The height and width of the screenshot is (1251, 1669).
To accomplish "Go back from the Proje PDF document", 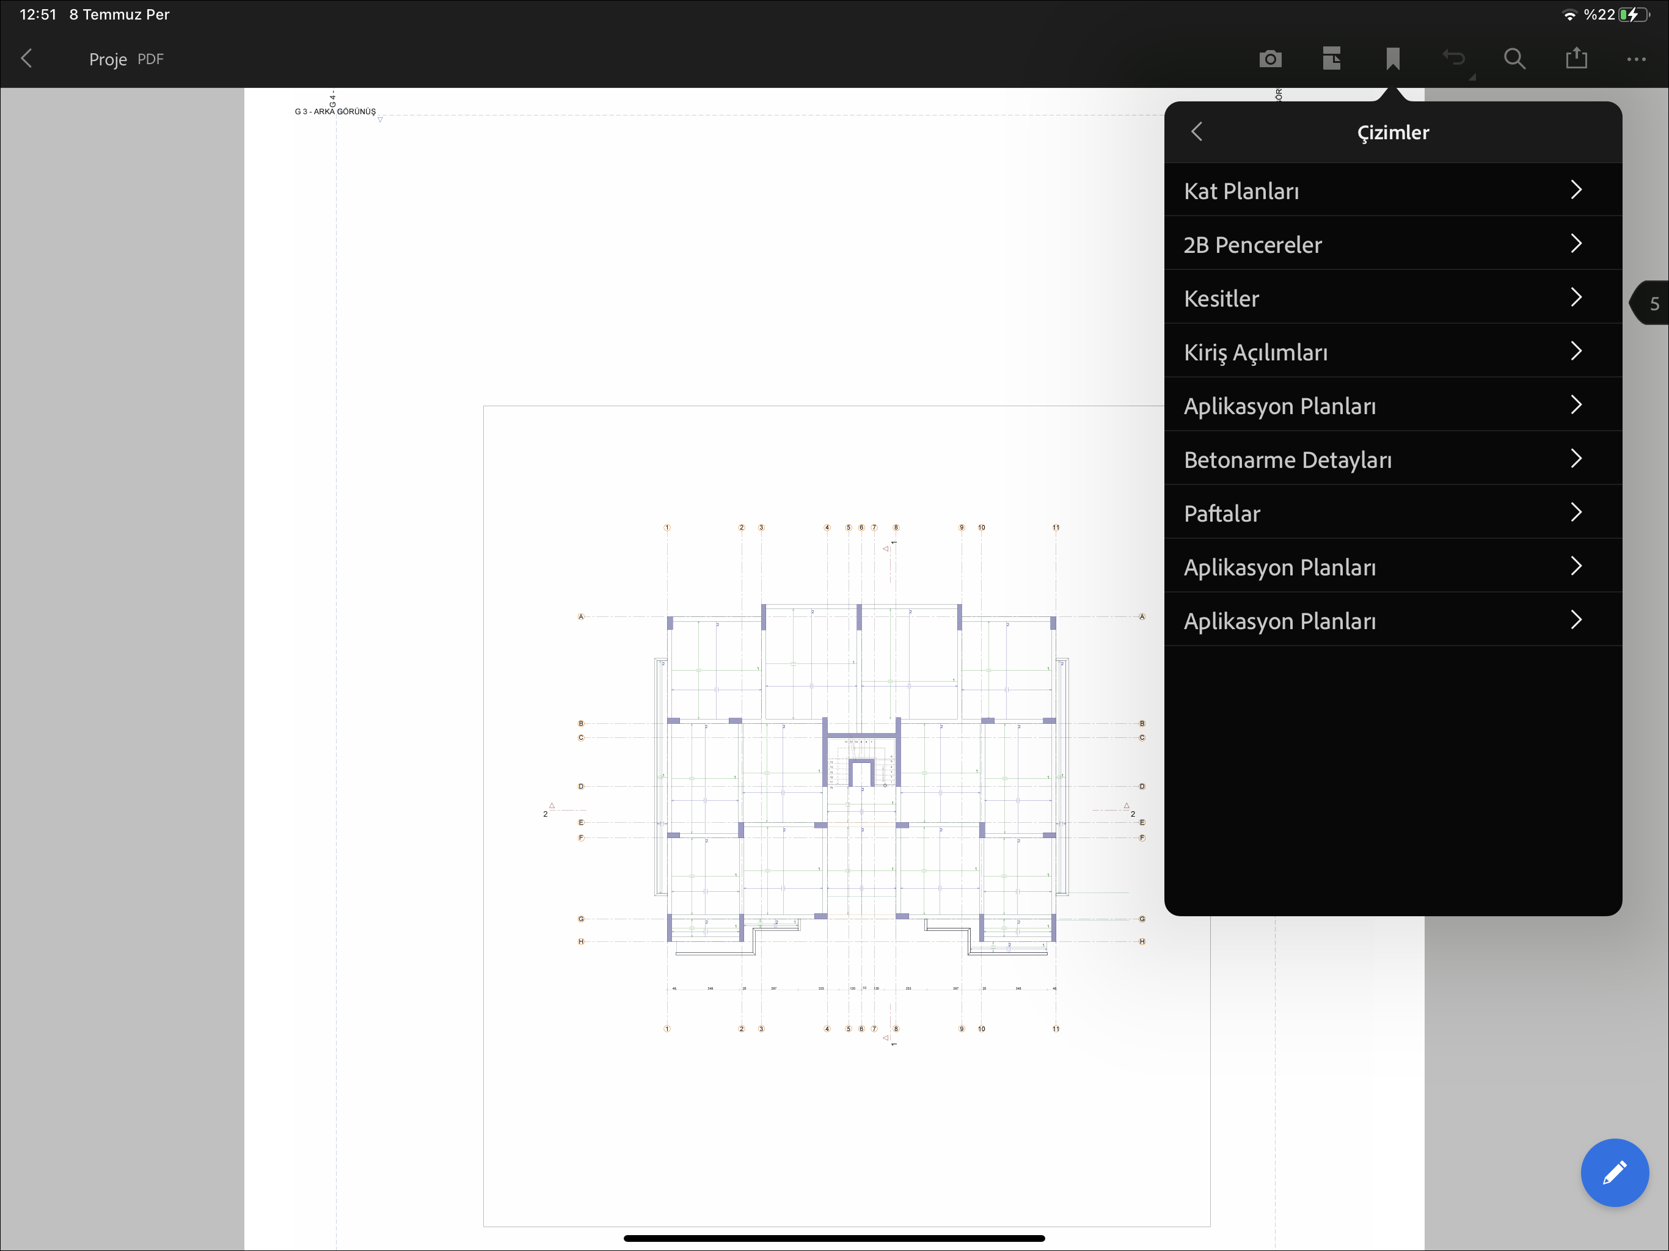I will (x=27, y=59).
